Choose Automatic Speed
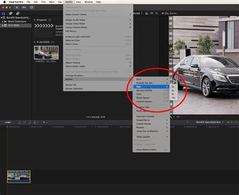239x195 pixels. pyautogui.click(x=151, y=116)
